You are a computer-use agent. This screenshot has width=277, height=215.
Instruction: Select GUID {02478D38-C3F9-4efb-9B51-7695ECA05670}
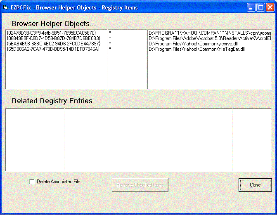[52, 33]
